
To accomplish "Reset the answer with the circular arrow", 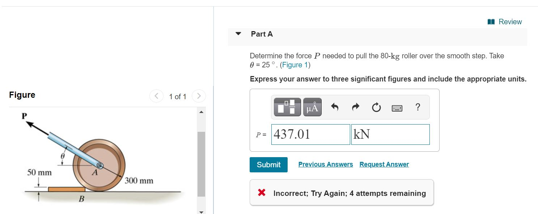I will click(x=376, y=106).
